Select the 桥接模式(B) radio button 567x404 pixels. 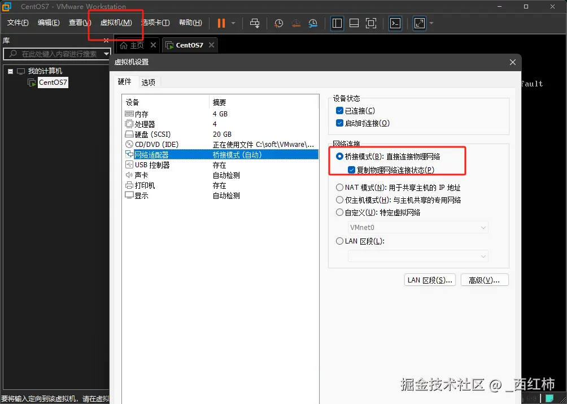[339, 157]
